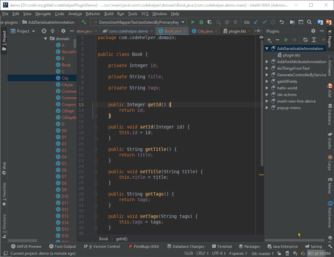Fold the setId method at line 17
The height and width of the screenshot is (257, 334).
(x=96, y=127)
